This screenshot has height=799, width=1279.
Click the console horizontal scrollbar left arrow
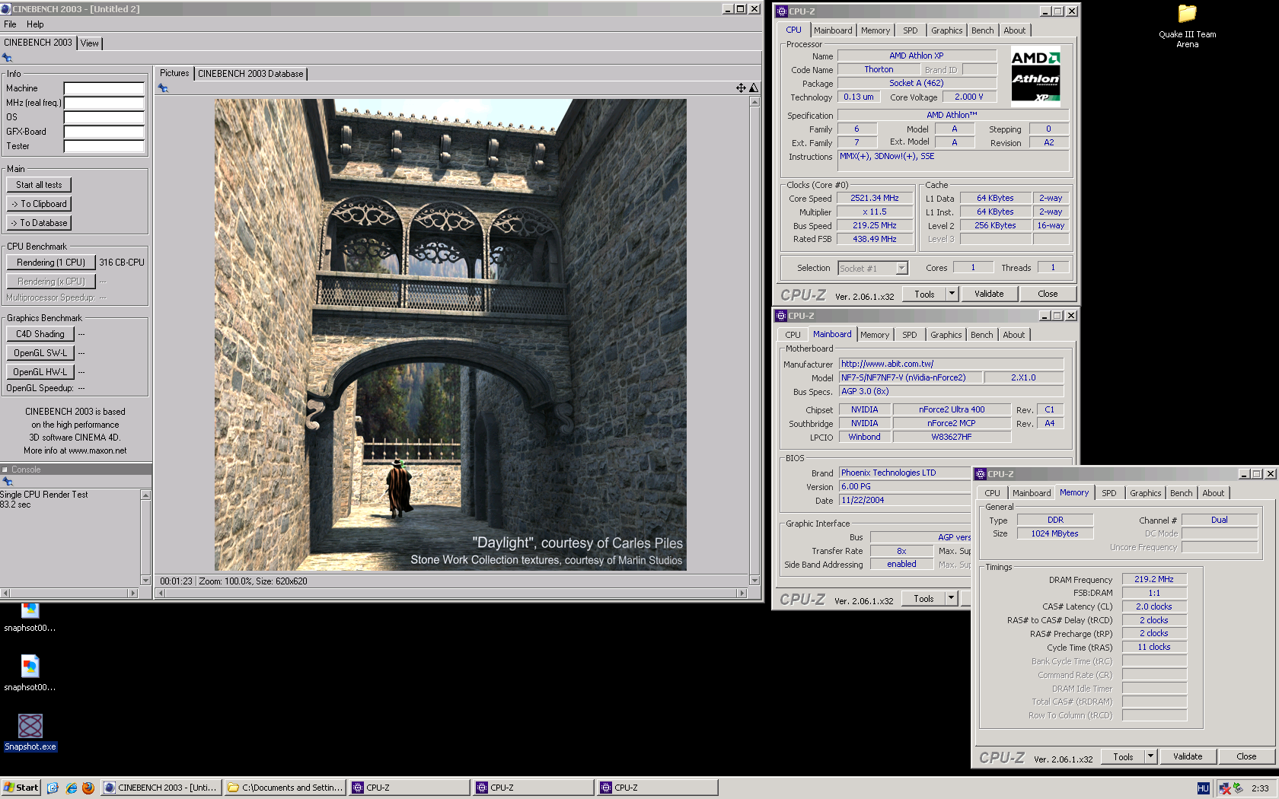pos(5,593)
